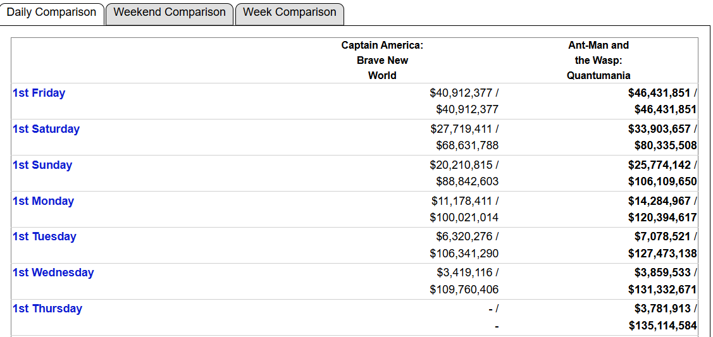The width and height of the screenshot is (713, 337).
Task: Open the 1st Monday link
Action: 43,201
